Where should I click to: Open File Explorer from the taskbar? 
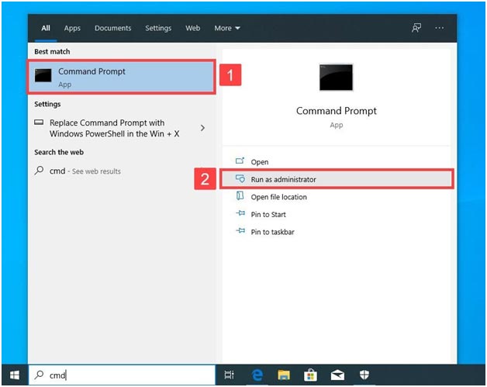click(x=284, y=375)
